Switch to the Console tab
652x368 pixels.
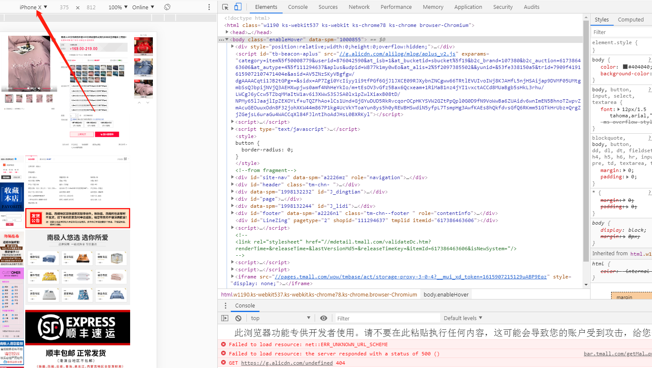[298, 7]
